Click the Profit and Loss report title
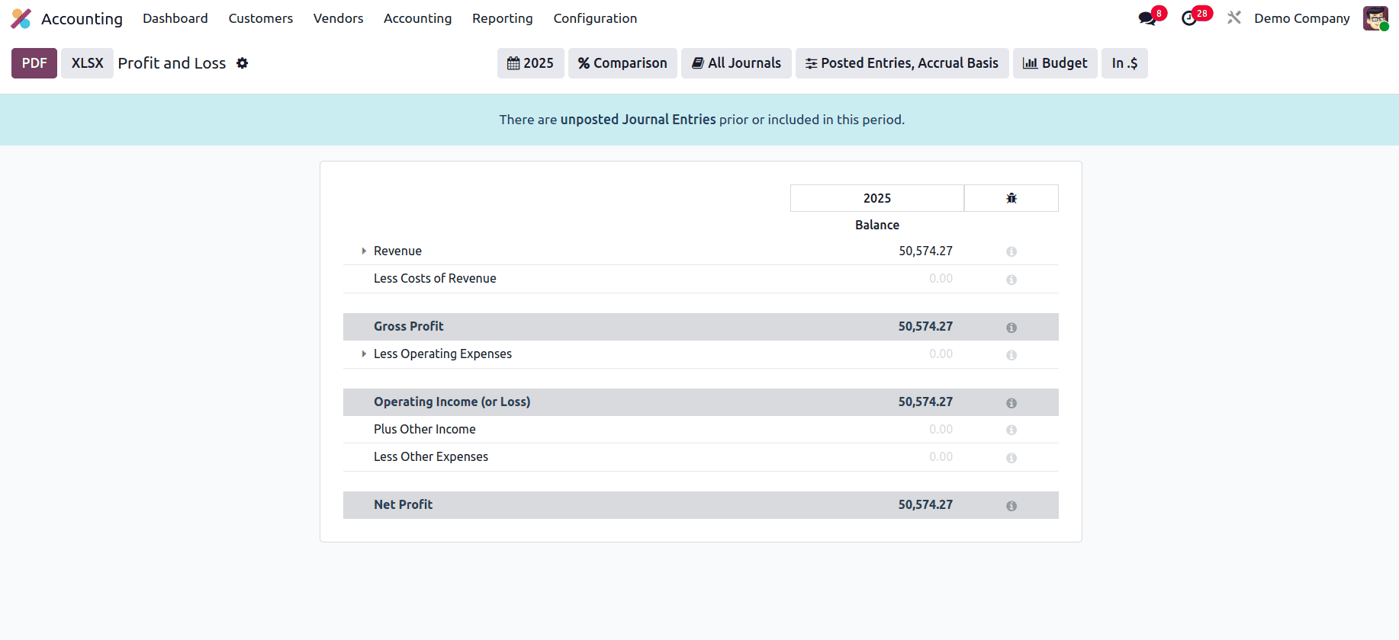This screenshot has height=640, width=1399. 172,63
